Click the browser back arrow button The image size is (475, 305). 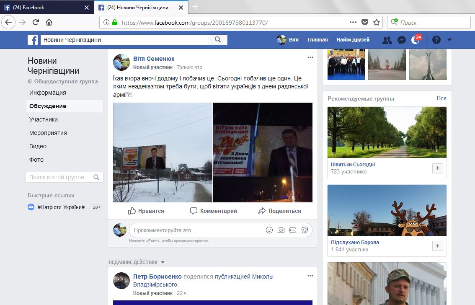(x=8, y=22)
